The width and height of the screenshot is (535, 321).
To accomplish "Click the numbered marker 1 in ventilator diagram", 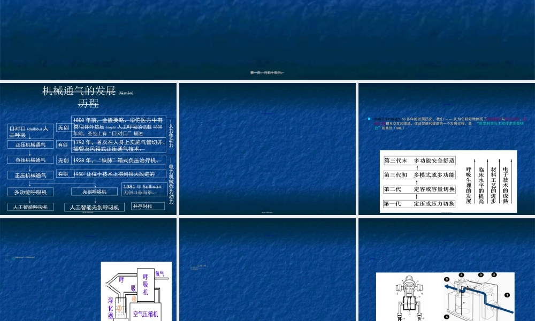I will (x=507, y=295).
